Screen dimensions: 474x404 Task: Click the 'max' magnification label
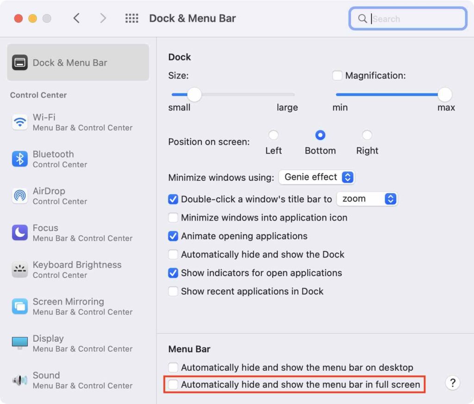[446, 108]
